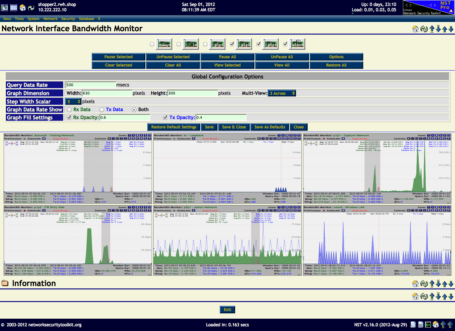This screenshot has width=455, height=331.
Task: Open the Docs menu
Action: [7, 19]
